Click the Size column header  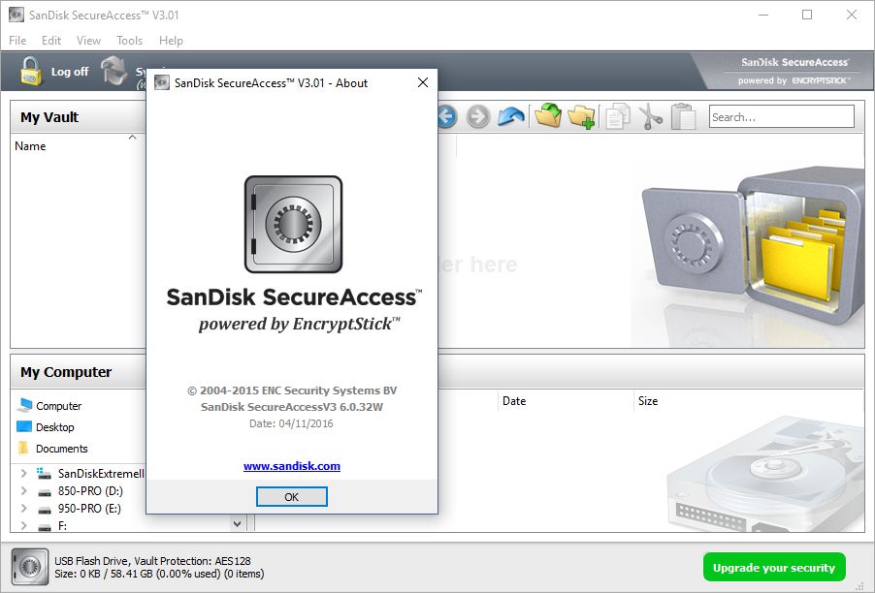[648, 401]
